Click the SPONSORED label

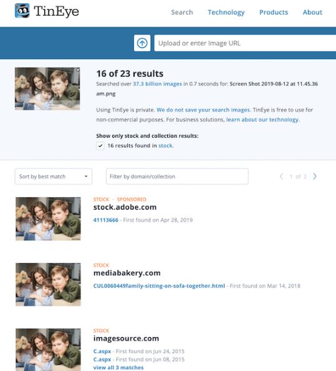point(132,200)
